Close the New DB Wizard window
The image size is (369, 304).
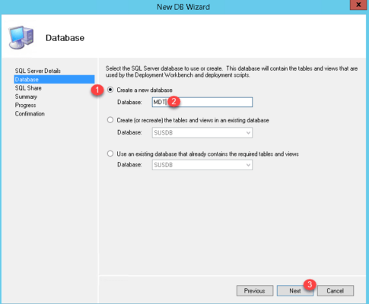click(358, 5)
